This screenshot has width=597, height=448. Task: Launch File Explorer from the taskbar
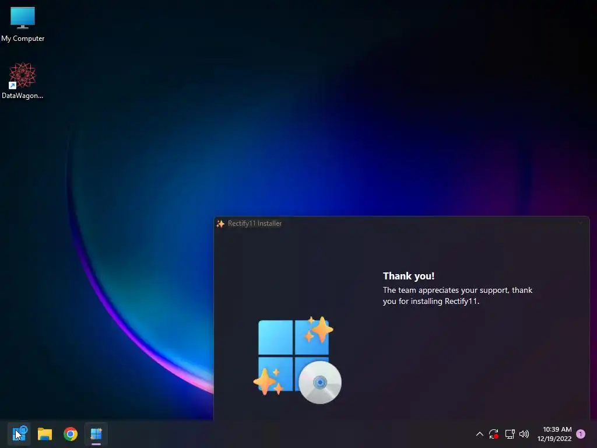coord(44,434)
